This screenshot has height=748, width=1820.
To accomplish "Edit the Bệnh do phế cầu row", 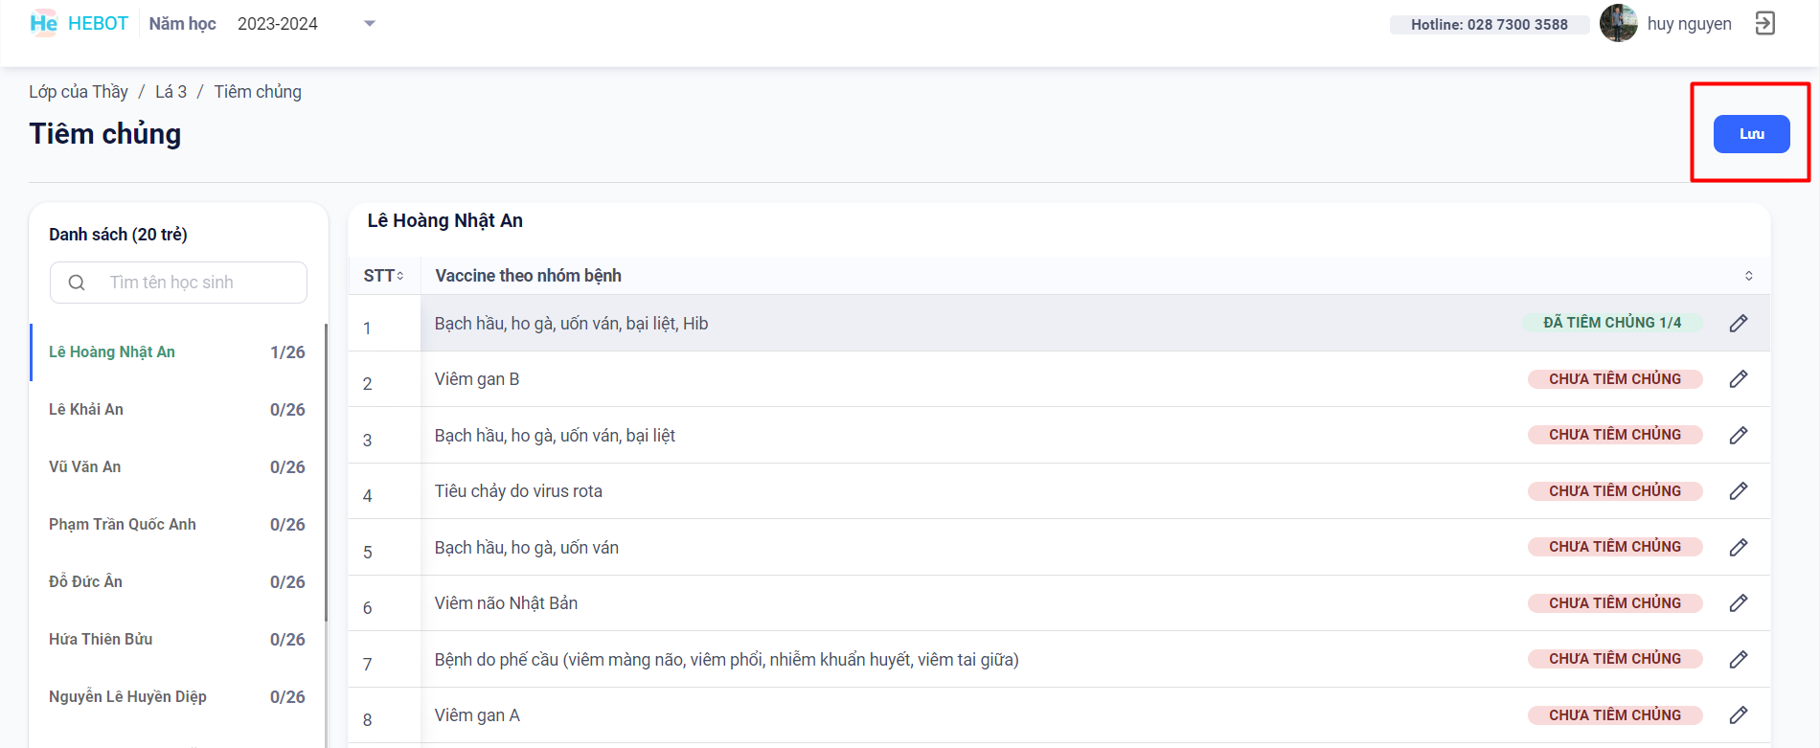I will (x=1739, y=659).
